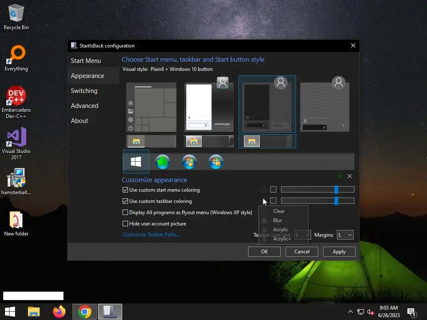Show hidden tray icons chevron

(x=350, y=312)
